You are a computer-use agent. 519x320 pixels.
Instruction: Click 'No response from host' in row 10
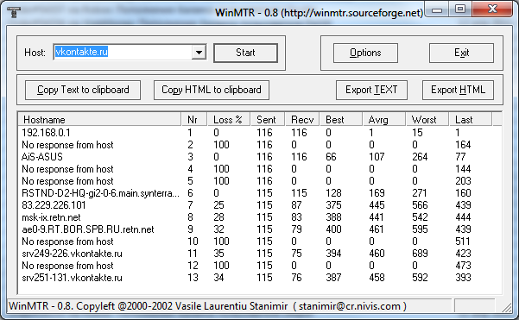(x=67, y=242)
